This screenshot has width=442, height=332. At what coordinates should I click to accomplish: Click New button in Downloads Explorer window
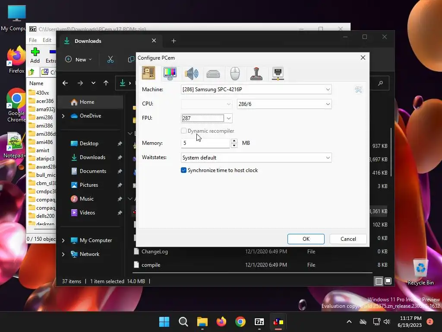(79, 60)
